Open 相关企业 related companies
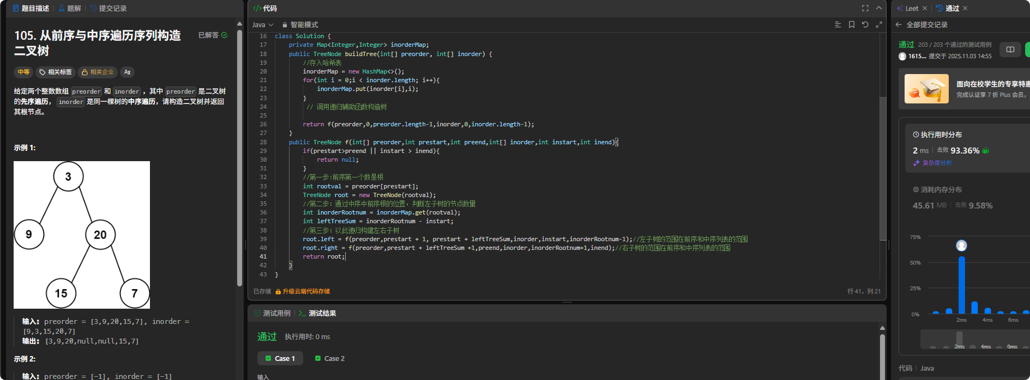1030x380 pixels. coord(98,72)
